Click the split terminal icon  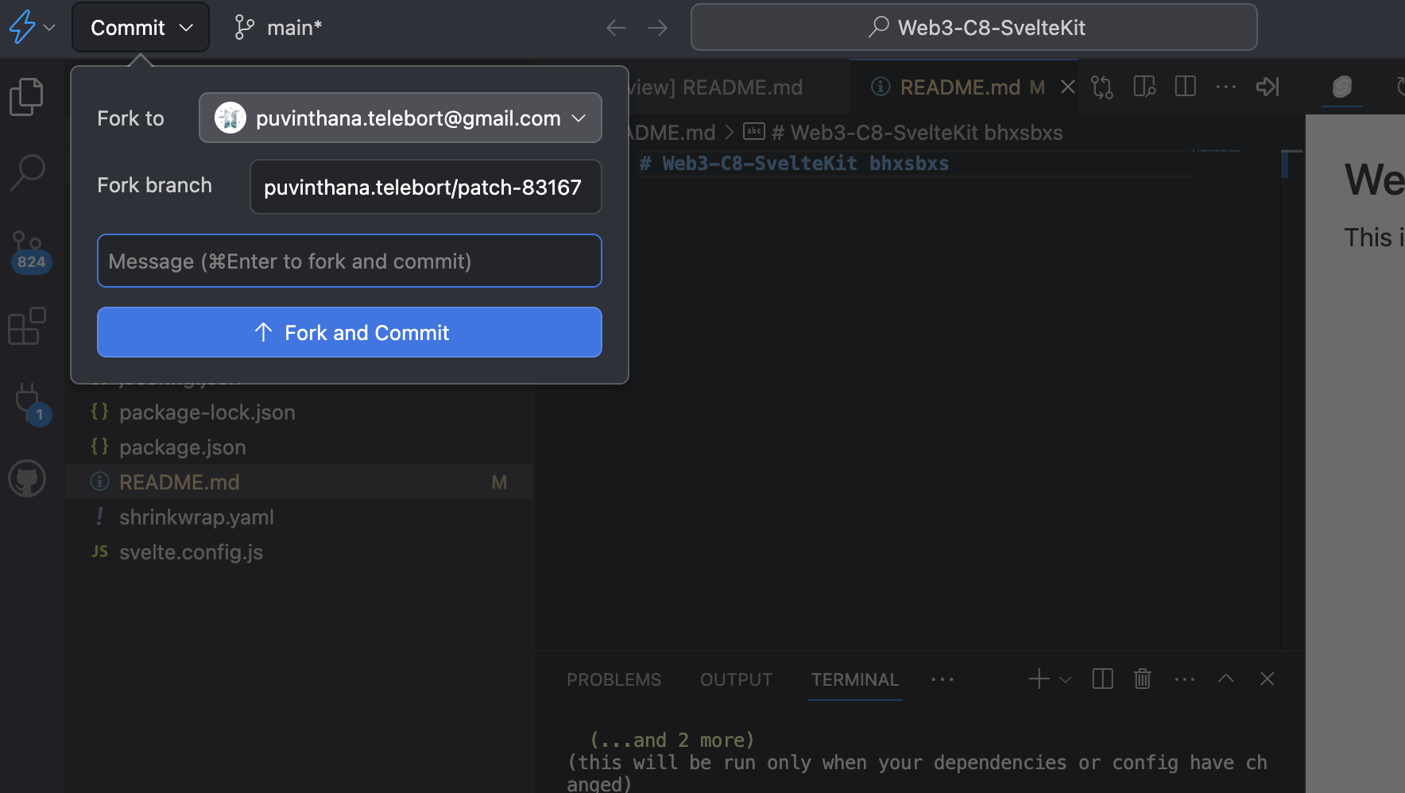[1102, 679]
